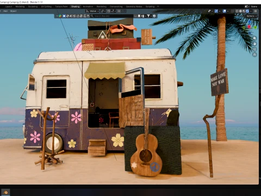Click the Blender icon in taskbar
The width and height of the screenshot is (261, 196).
click(5, 192)
